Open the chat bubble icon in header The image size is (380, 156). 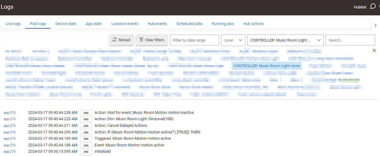click(373, 6)
